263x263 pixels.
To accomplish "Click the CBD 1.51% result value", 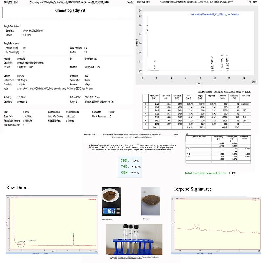I will click(134, 161).
